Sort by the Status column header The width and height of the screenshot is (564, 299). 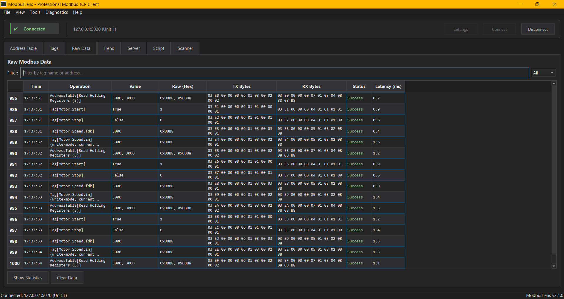(359, 86)
